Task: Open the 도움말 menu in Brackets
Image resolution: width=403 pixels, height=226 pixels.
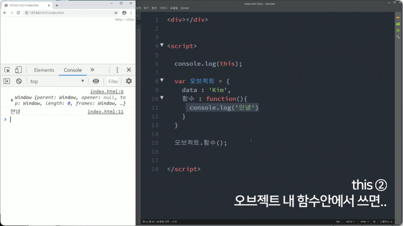Action: point(174,8)
